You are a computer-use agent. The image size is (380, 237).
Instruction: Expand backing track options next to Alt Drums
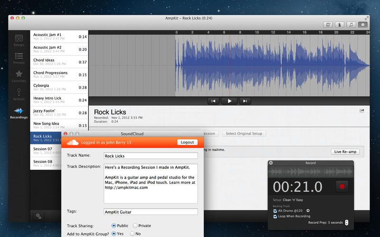pyautogui.click(x=308, y=210)
